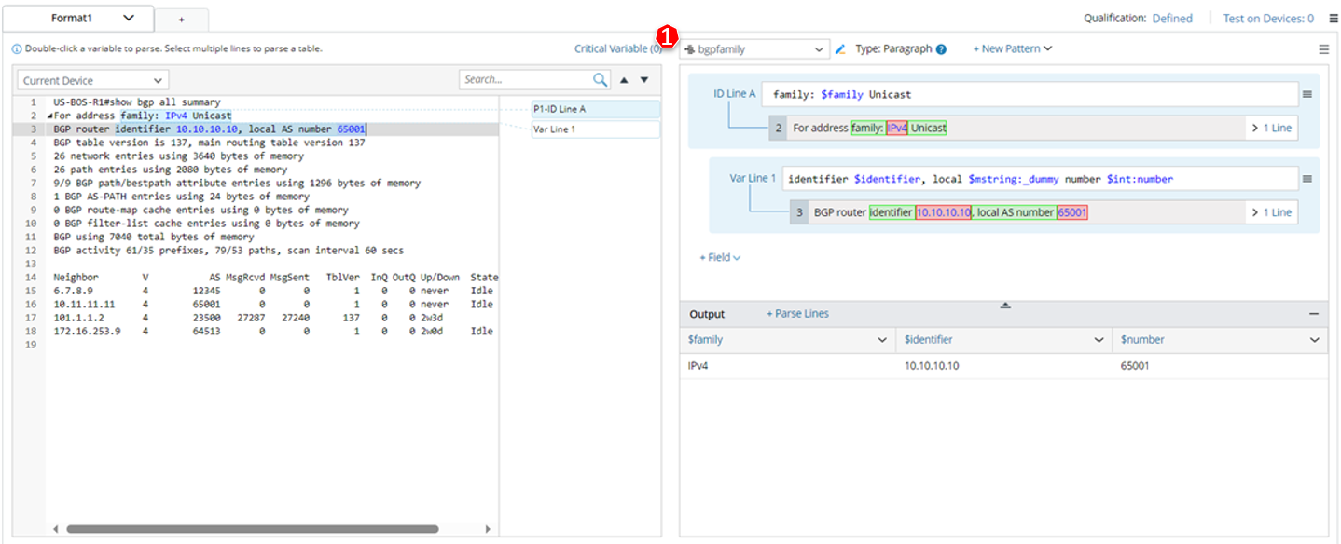Click the pencil edit icon beside bgpfamily

tap(840, 49)
